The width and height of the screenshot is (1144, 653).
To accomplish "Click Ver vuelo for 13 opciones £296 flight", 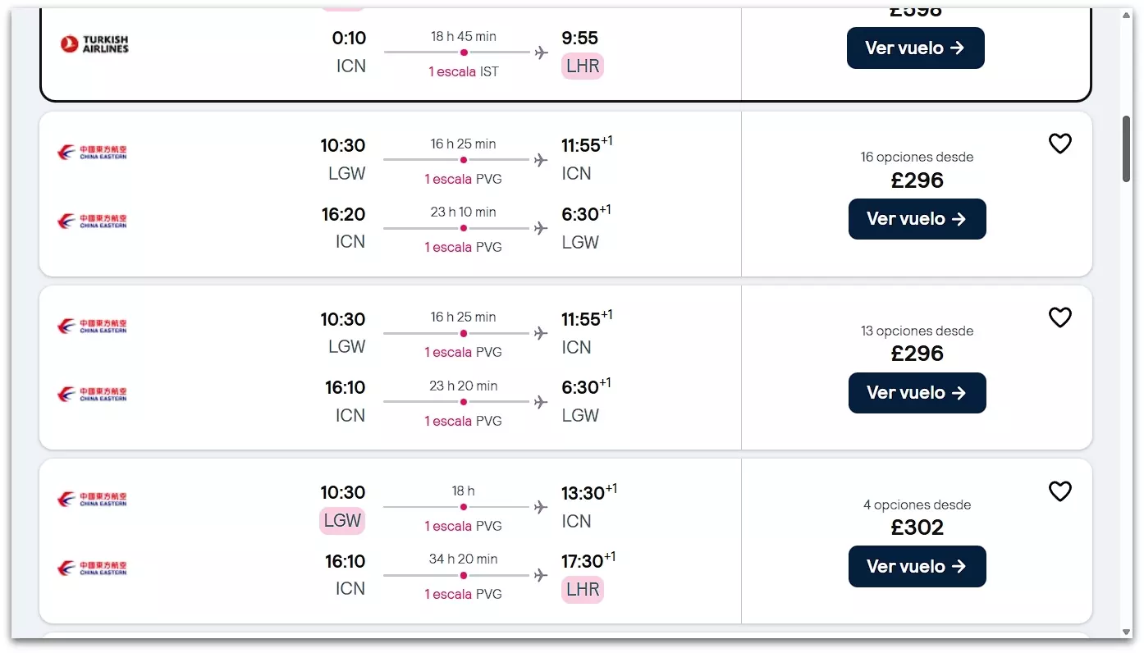I will pyautogui.click(x=917, y=393).
